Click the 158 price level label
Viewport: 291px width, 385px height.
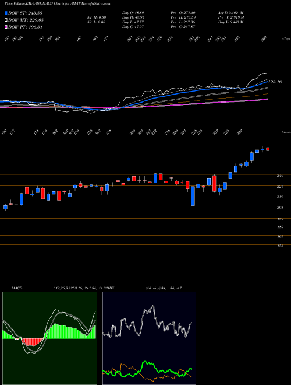[280, 246]
